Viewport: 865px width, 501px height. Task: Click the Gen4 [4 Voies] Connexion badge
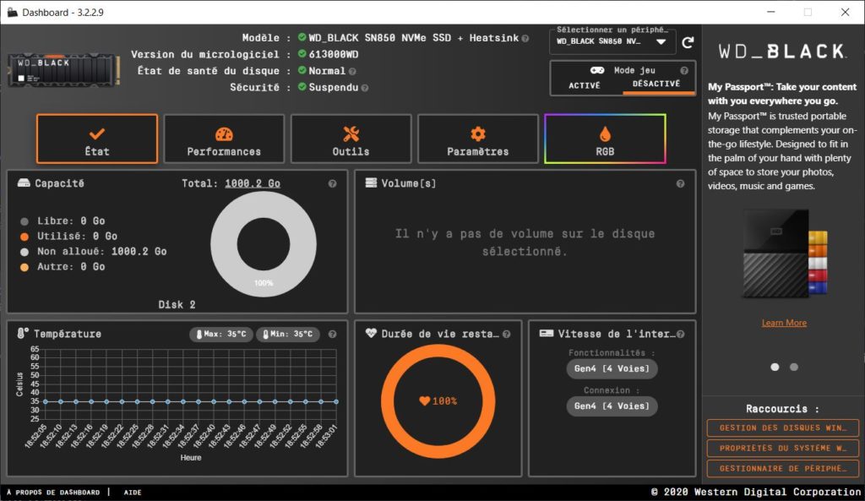coord(612,406)
